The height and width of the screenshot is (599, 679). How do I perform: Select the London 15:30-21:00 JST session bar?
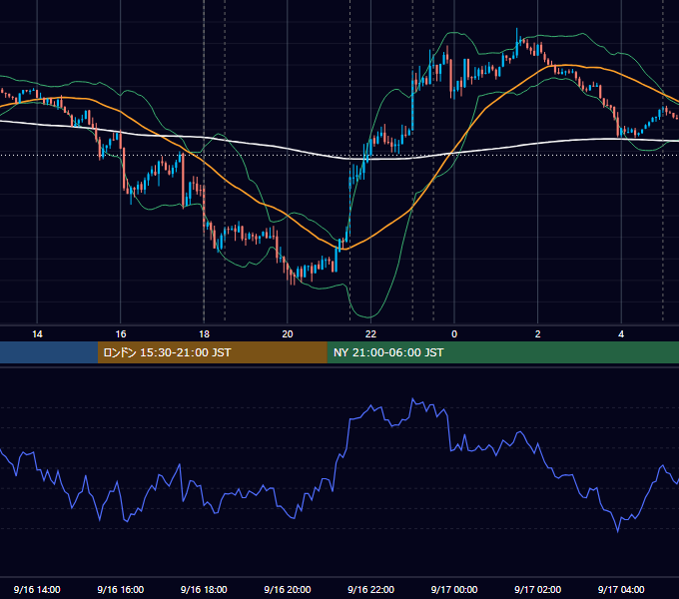pyautogui.click(x=212, y=352)
